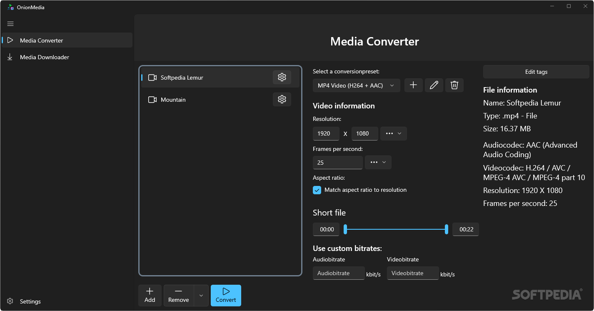The height and width of the screenshot is (311, 594).
Task: Expand Remove options chevron
Action: 201,296
